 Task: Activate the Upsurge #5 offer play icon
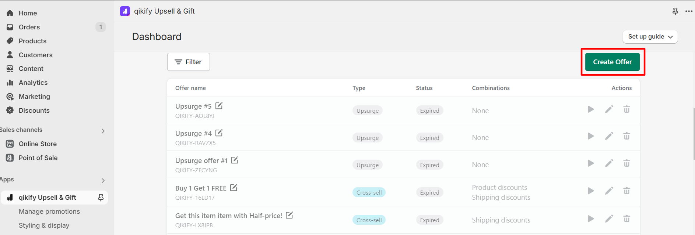click(591, 109)
